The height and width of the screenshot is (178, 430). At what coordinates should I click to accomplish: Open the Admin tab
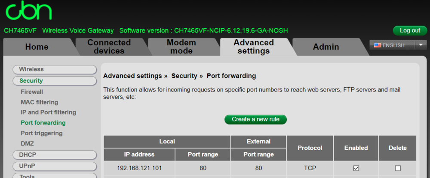click(326, 47)
